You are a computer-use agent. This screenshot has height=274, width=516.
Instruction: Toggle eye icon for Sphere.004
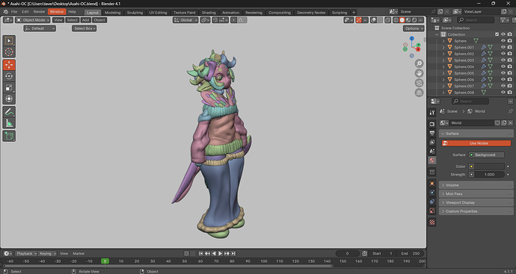[503, 66]
